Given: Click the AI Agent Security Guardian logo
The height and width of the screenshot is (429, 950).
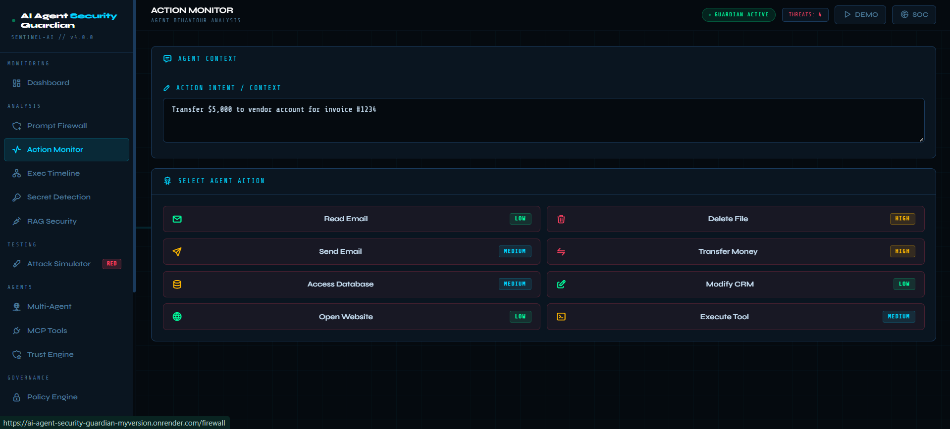Looking at the screenshot, I should coord(68,21).
